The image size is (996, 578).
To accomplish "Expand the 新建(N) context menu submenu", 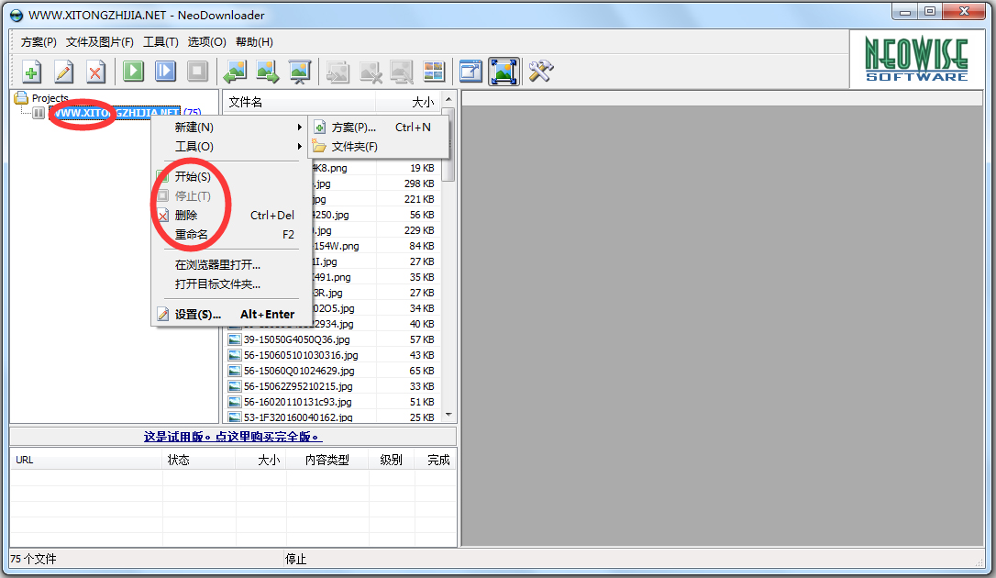I will point(193,128).
